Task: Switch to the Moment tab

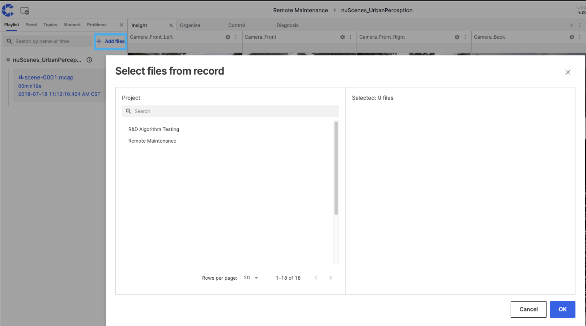Action: click(x=72, y=25)
